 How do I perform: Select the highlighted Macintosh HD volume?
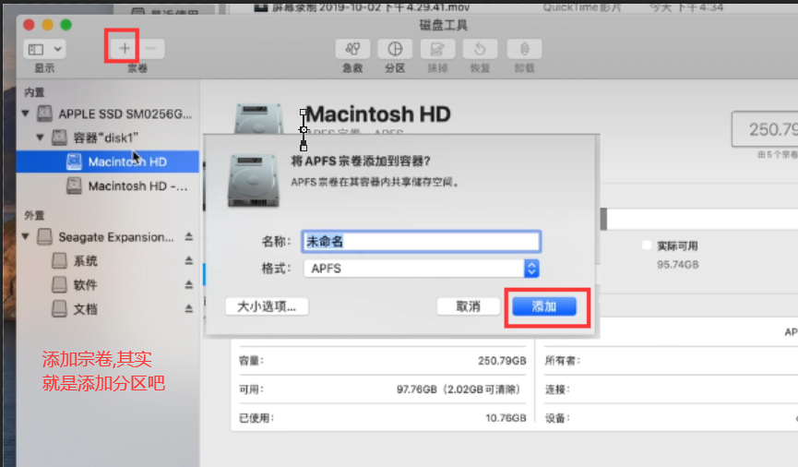tap(107, 162)
